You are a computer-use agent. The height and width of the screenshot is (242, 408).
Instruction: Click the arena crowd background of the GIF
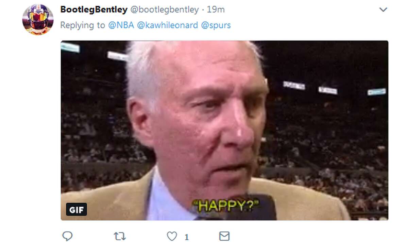pyautogui.click(x=326, y=136)
